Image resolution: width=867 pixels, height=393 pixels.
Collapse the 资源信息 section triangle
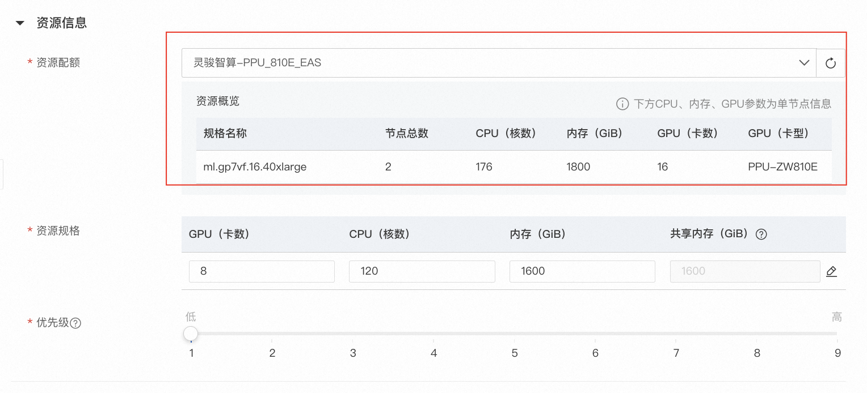20,23
